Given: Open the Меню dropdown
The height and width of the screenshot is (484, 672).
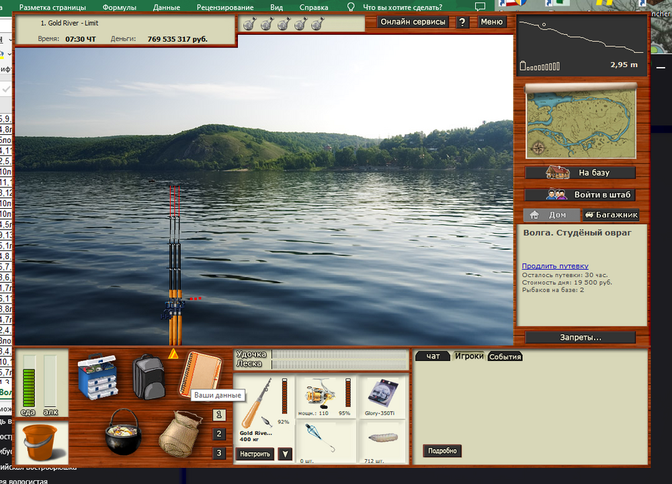Looking at the screenshot, I should [491, 22].
